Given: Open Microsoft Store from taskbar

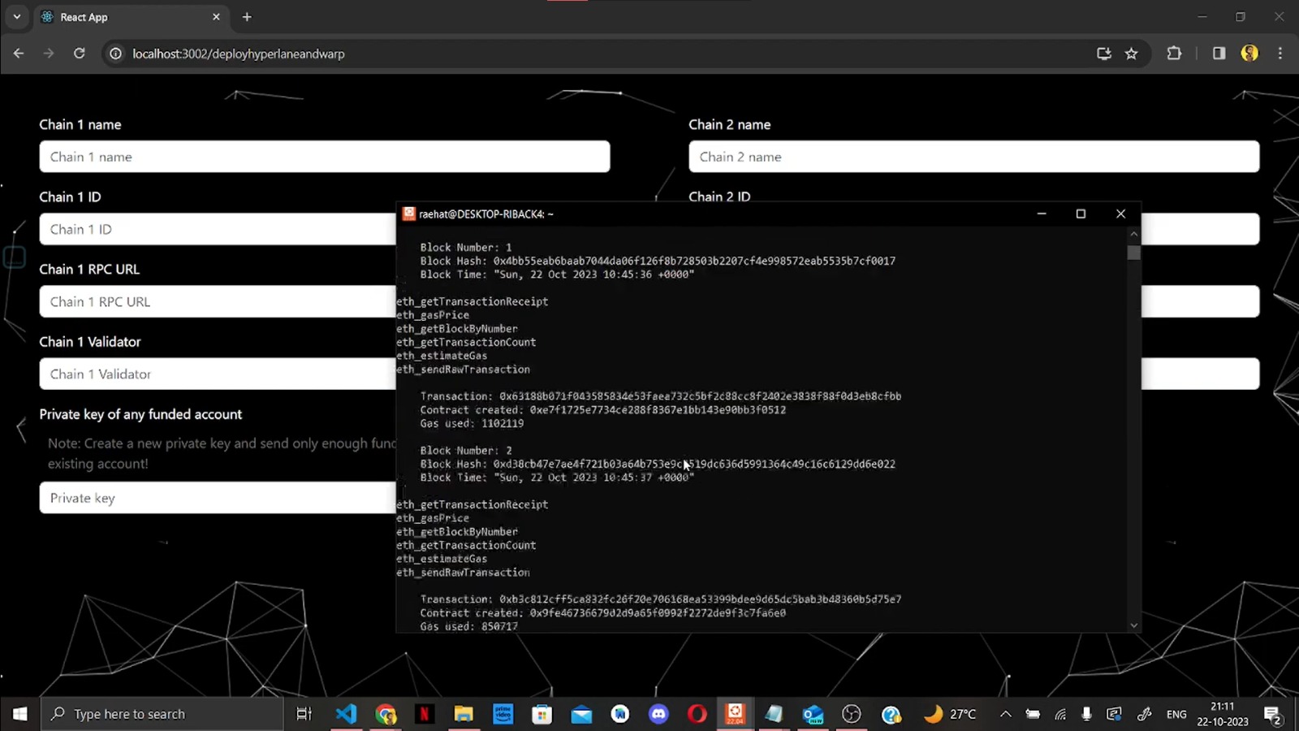Looking at the screenshot, I should point(542,714).
